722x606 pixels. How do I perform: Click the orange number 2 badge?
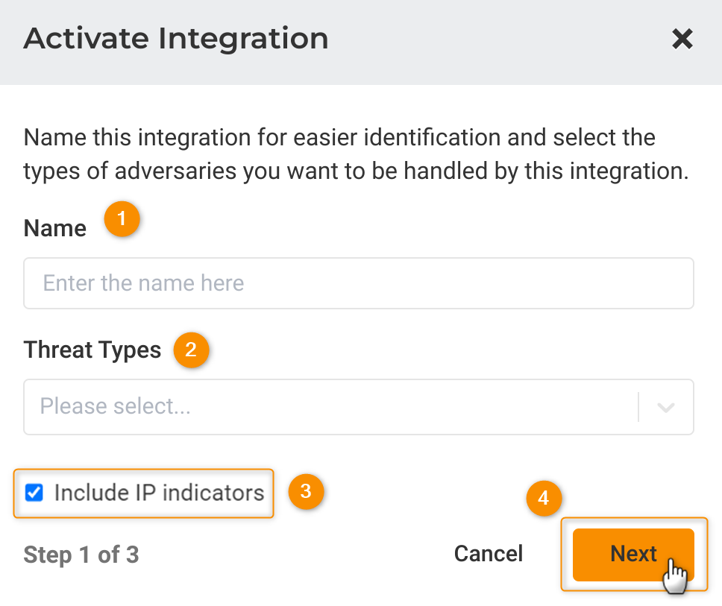pos(192,350)
